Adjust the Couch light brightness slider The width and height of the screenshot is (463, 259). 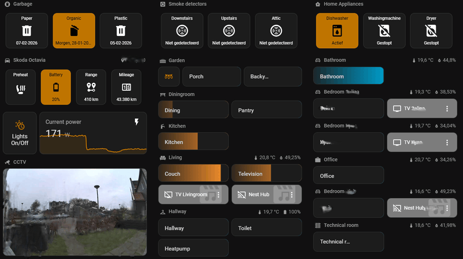point(193,173)
